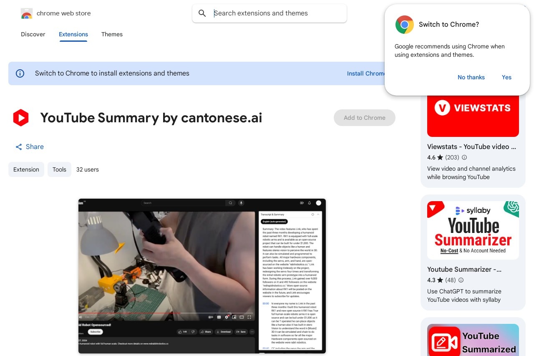Open the YouTube Summarized card thumbnail

point(473,340)
